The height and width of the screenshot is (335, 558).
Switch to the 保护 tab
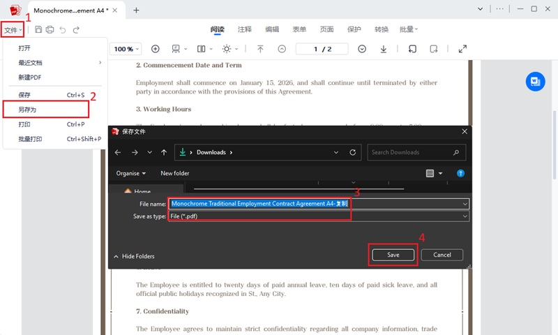[354, 29]
